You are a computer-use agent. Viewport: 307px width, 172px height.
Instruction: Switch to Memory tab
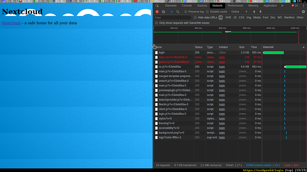(253, 6)
